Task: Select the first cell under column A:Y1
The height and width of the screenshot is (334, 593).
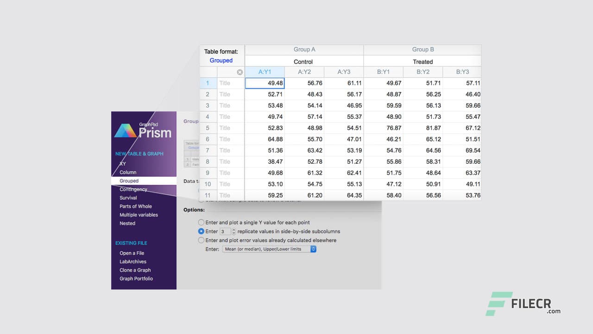Action: pyautogui.click(x=265, y=83)
